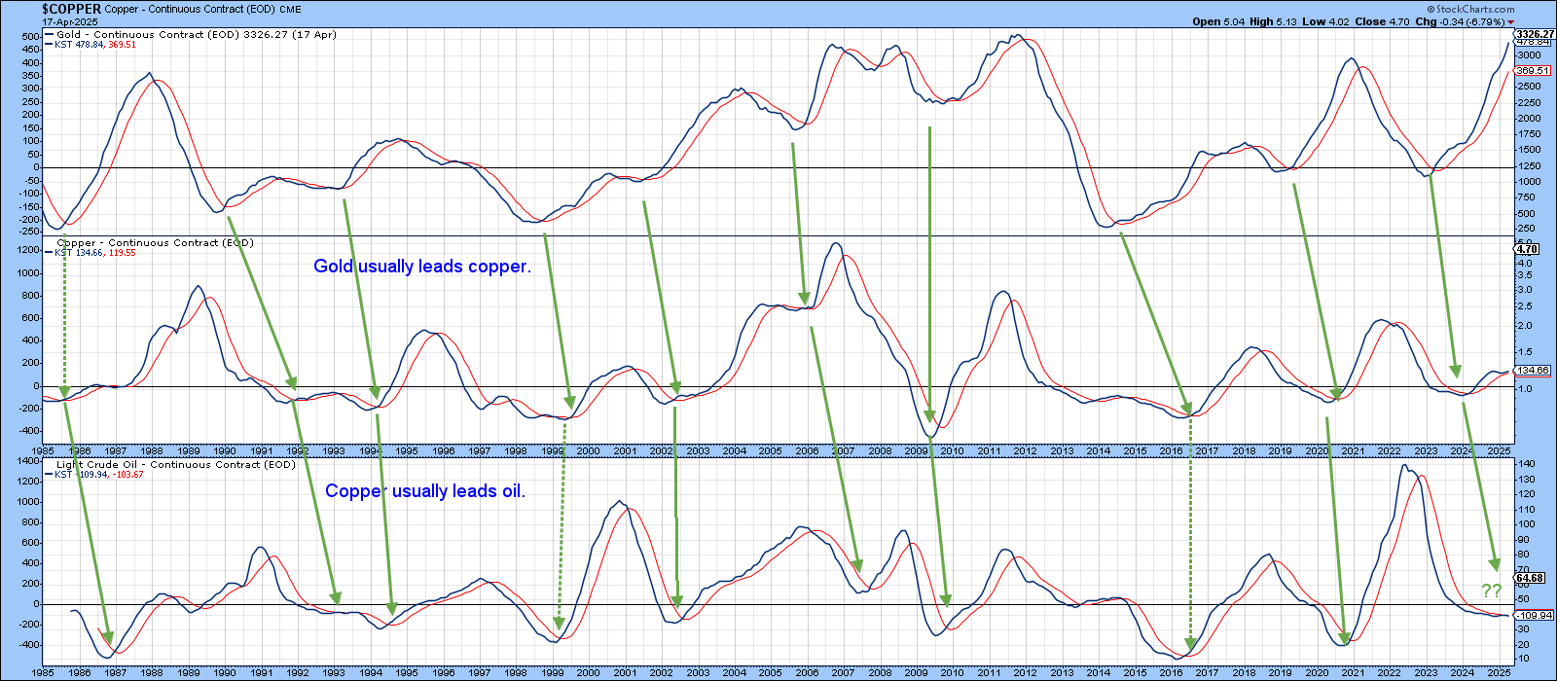This screenshot has width=1557, height=681.
Task: Click the 'Gold usually leads copper.' annotation
Action: 422,267
